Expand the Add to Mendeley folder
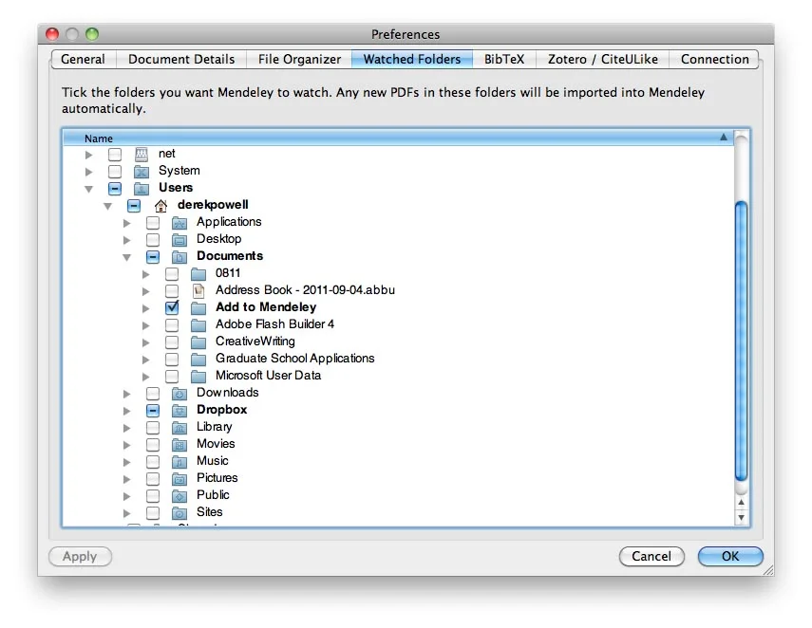The height and width of the screenshot is (628, 812). point(146,308)
